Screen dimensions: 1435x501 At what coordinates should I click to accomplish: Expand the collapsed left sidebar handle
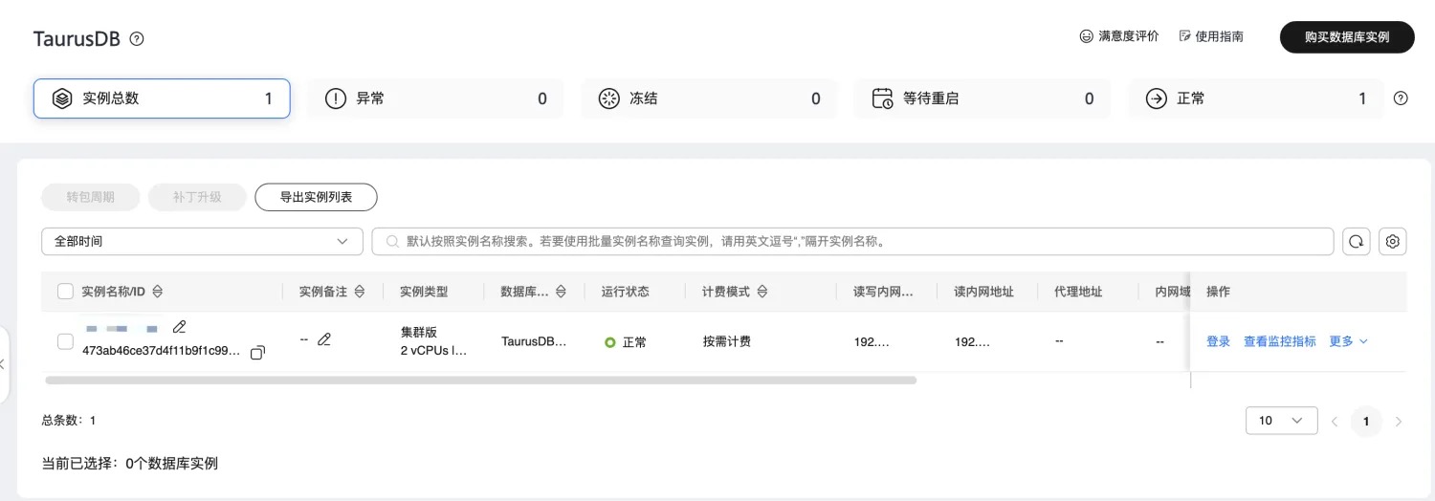click(4, 364)
